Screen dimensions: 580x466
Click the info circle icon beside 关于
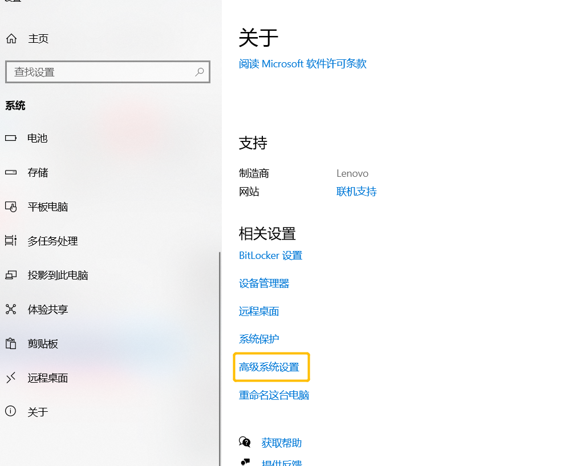[11, 411]
